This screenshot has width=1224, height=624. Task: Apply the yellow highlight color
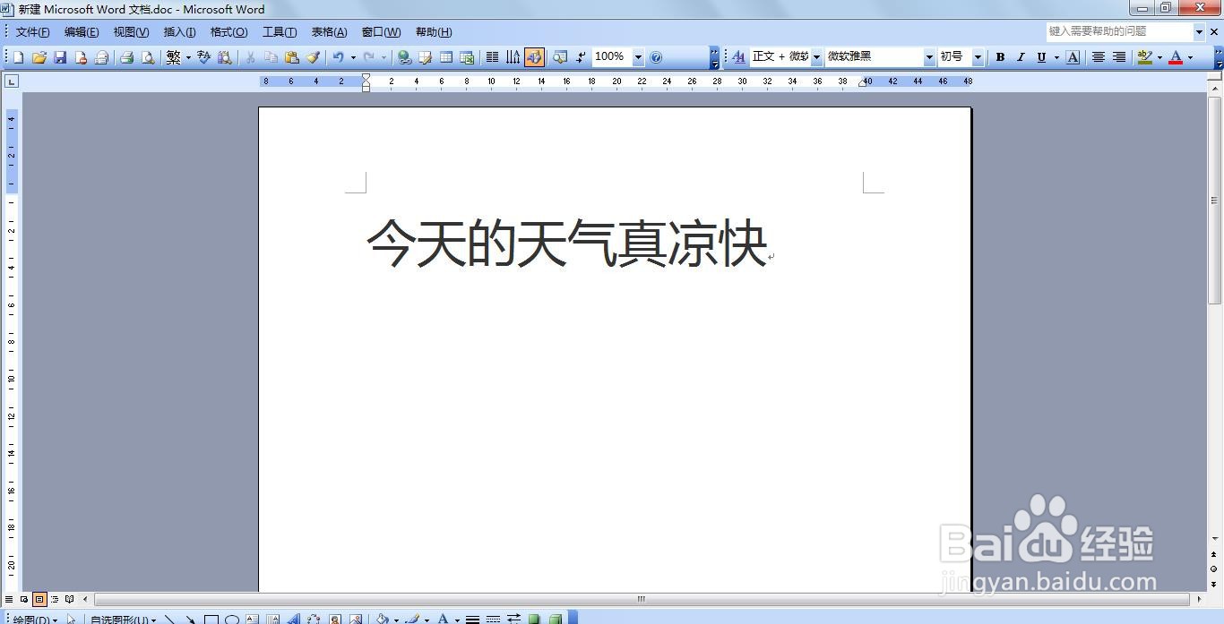pos(1144,57)
